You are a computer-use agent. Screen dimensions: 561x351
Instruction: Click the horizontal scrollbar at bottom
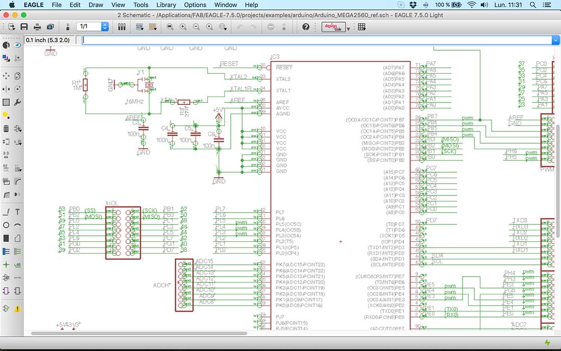tap(139, 333)
